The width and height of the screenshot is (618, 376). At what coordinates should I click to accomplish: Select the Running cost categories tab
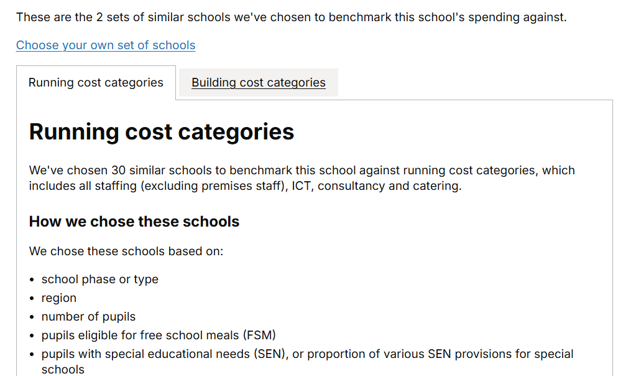pos(96,83)
